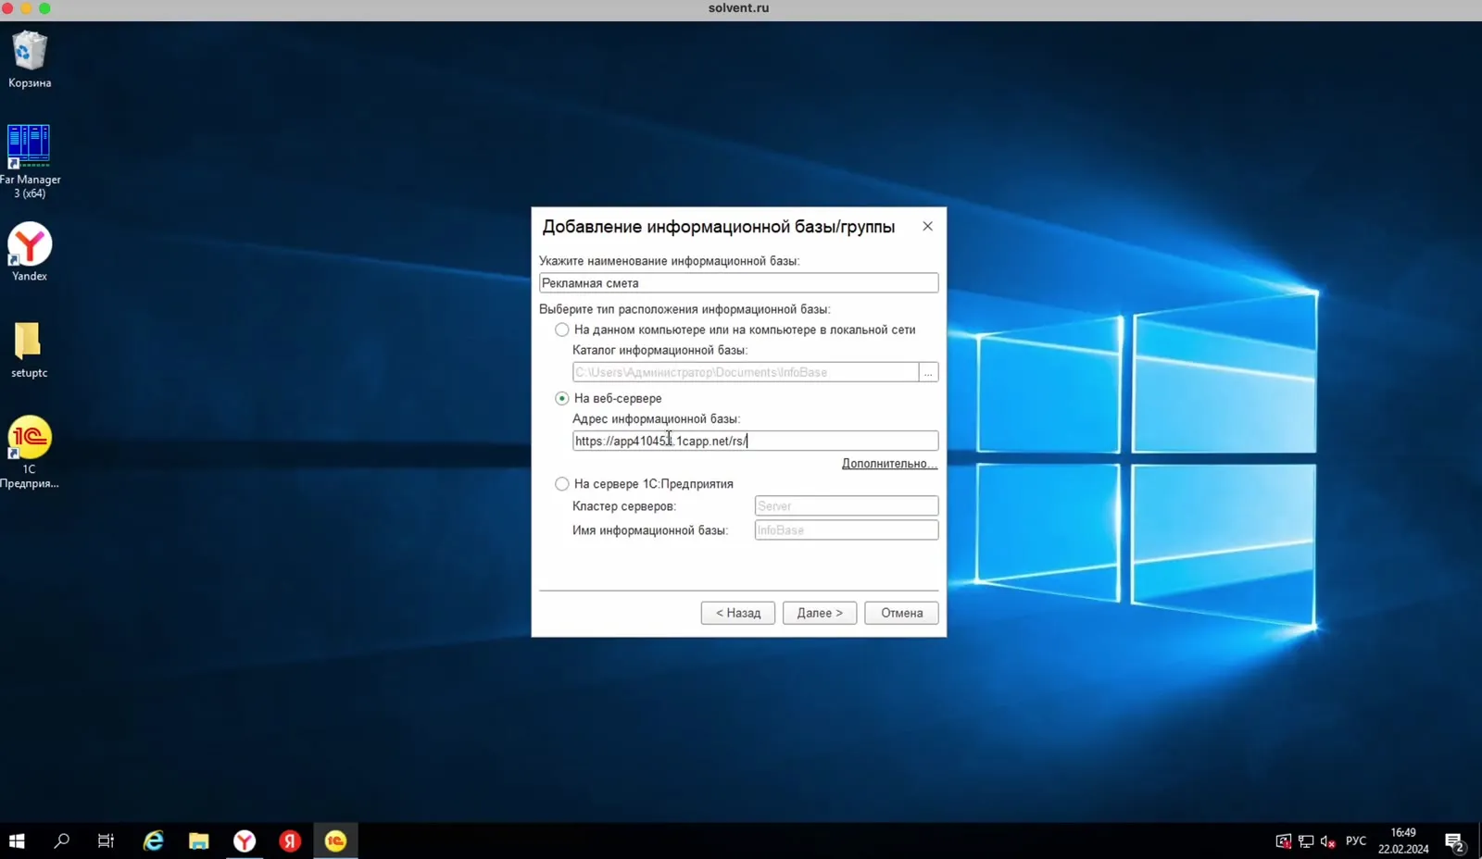This screenshot has height=859, width=1482.
Task: Open the catalog browse '...' button
Action: click(x=928, y=372)
